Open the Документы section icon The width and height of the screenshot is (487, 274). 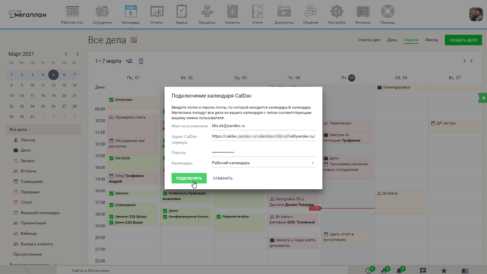tap(284, 12)
